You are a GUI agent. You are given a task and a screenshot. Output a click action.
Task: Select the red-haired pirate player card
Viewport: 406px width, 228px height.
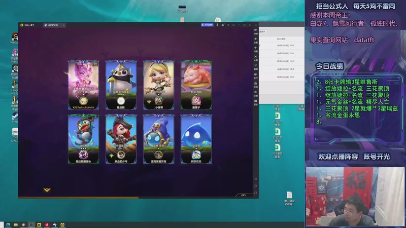121,139
